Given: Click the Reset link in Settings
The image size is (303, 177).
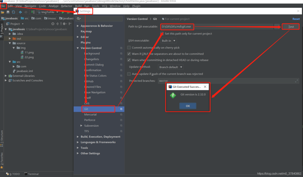Looking at the screenshot, I should pos(296,19).
